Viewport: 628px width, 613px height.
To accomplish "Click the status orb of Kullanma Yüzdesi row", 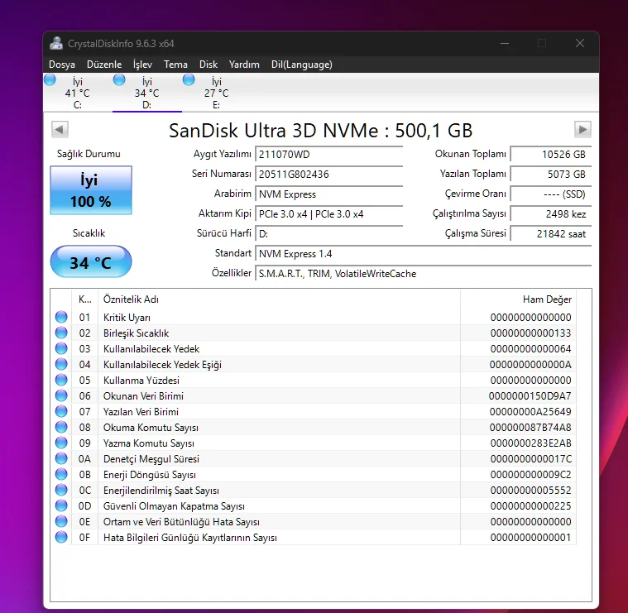I will click(61, 380).
